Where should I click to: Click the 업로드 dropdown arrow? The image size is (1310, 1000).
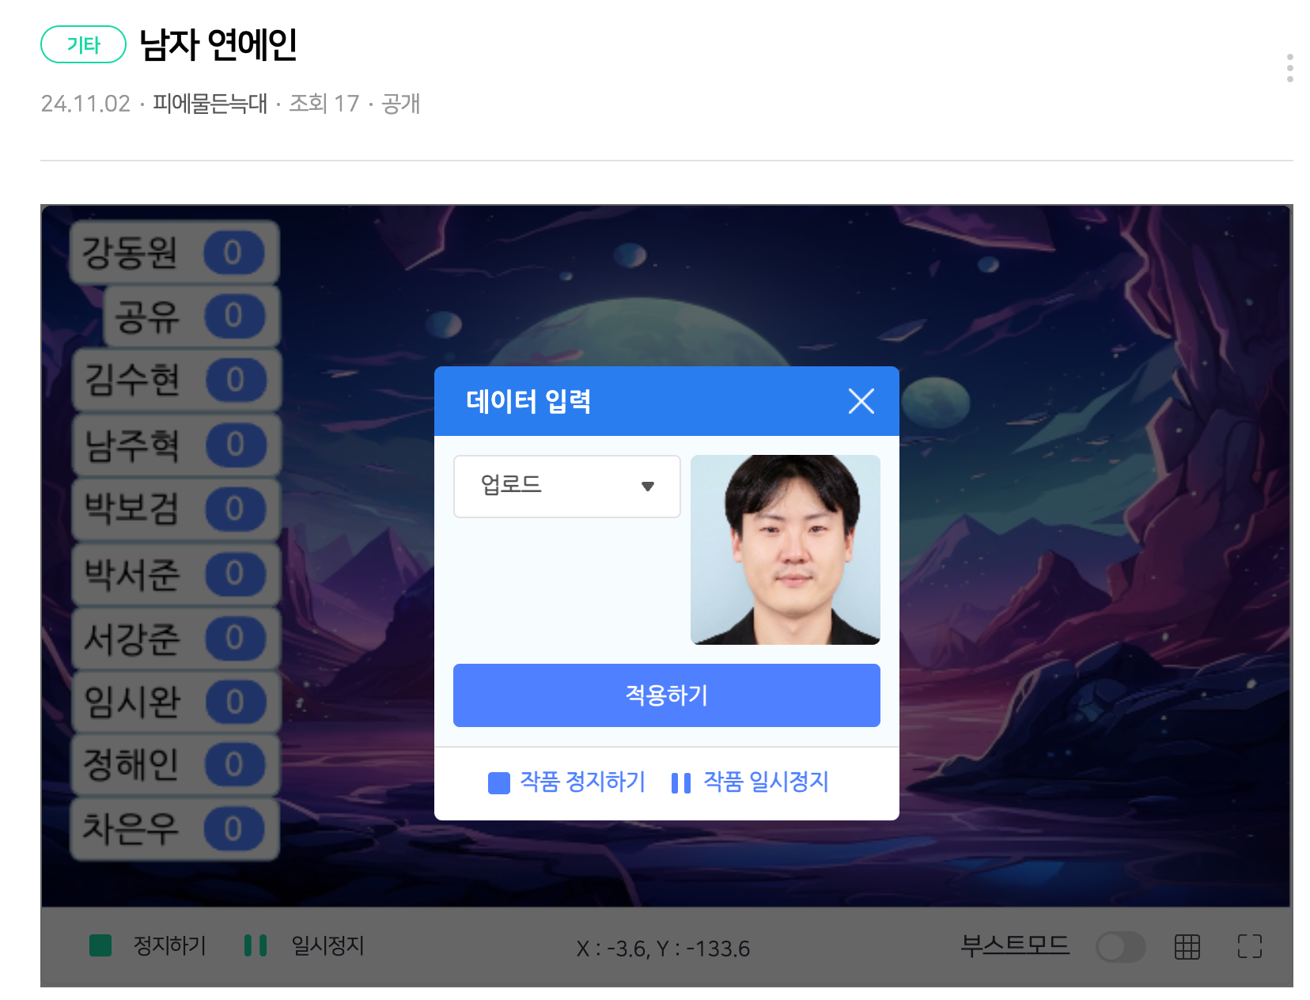[x=648, y=487]
